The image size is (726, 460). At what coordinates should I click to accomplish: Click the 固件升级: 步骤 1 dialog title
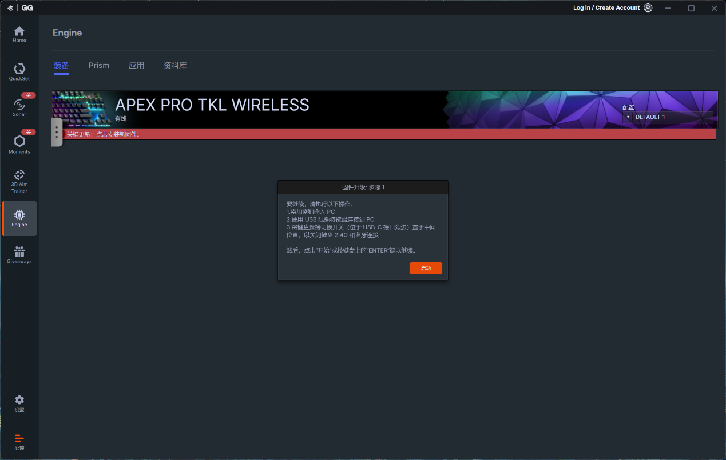click(x=363, y=187)
